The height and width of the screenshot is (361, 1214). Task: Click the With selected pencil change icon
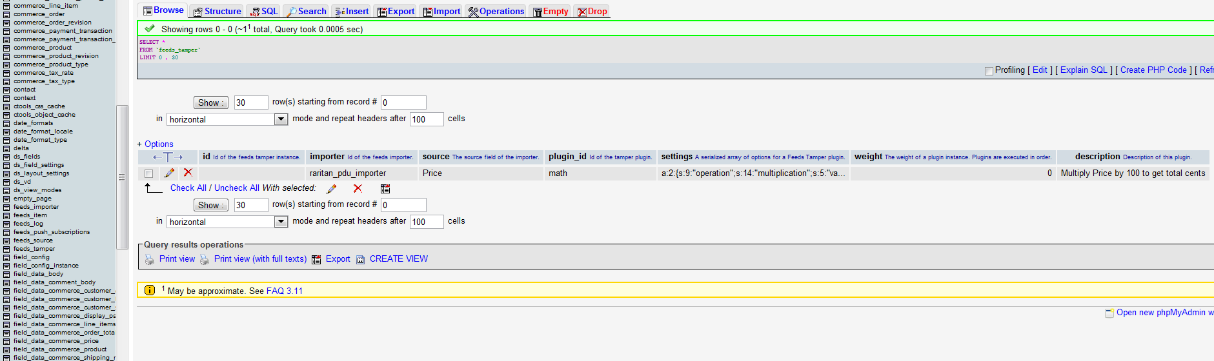click(x=332, y=188)
